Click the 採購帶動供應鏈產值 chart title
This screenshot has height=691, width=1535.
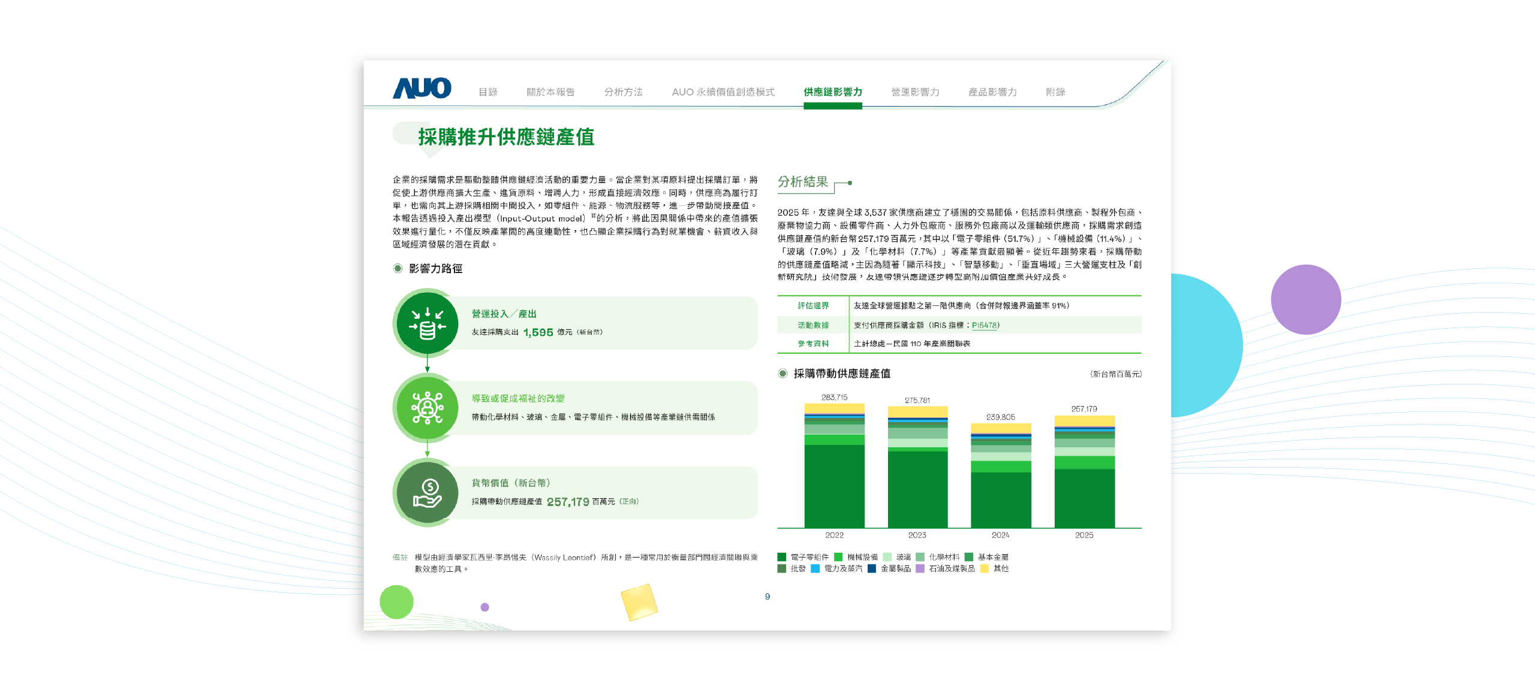point(842,374)
